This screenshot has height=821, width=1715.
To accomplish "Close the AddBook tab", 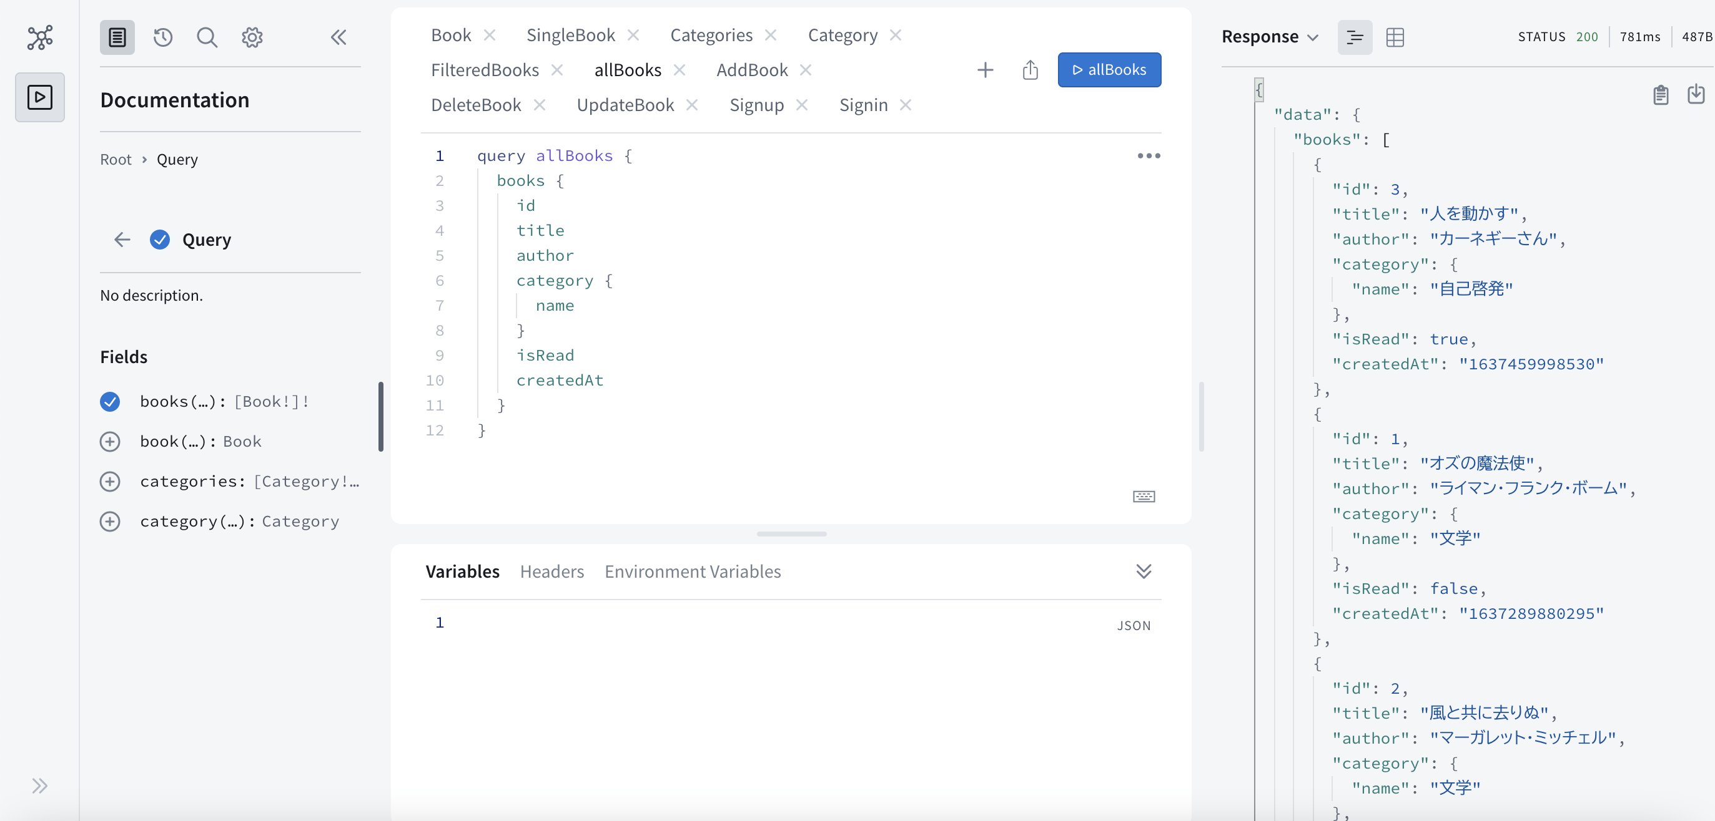I will pyautogui.click(x=806, y=69).
